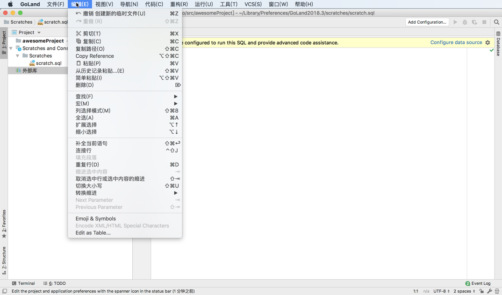Open the 6: TODO tool window
This screenshot has height=295, width=502.
coord(54,283)
